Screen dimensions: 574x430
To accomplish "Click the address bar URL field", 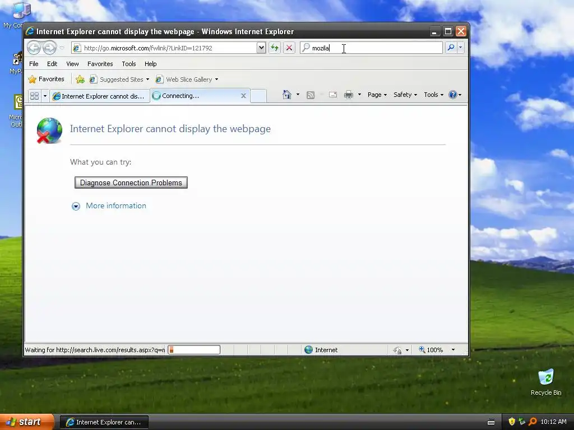I will [165, 48].
